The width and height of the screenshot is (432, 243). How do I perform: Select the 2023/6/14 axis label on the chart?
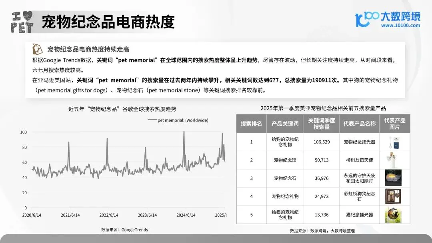148,214
